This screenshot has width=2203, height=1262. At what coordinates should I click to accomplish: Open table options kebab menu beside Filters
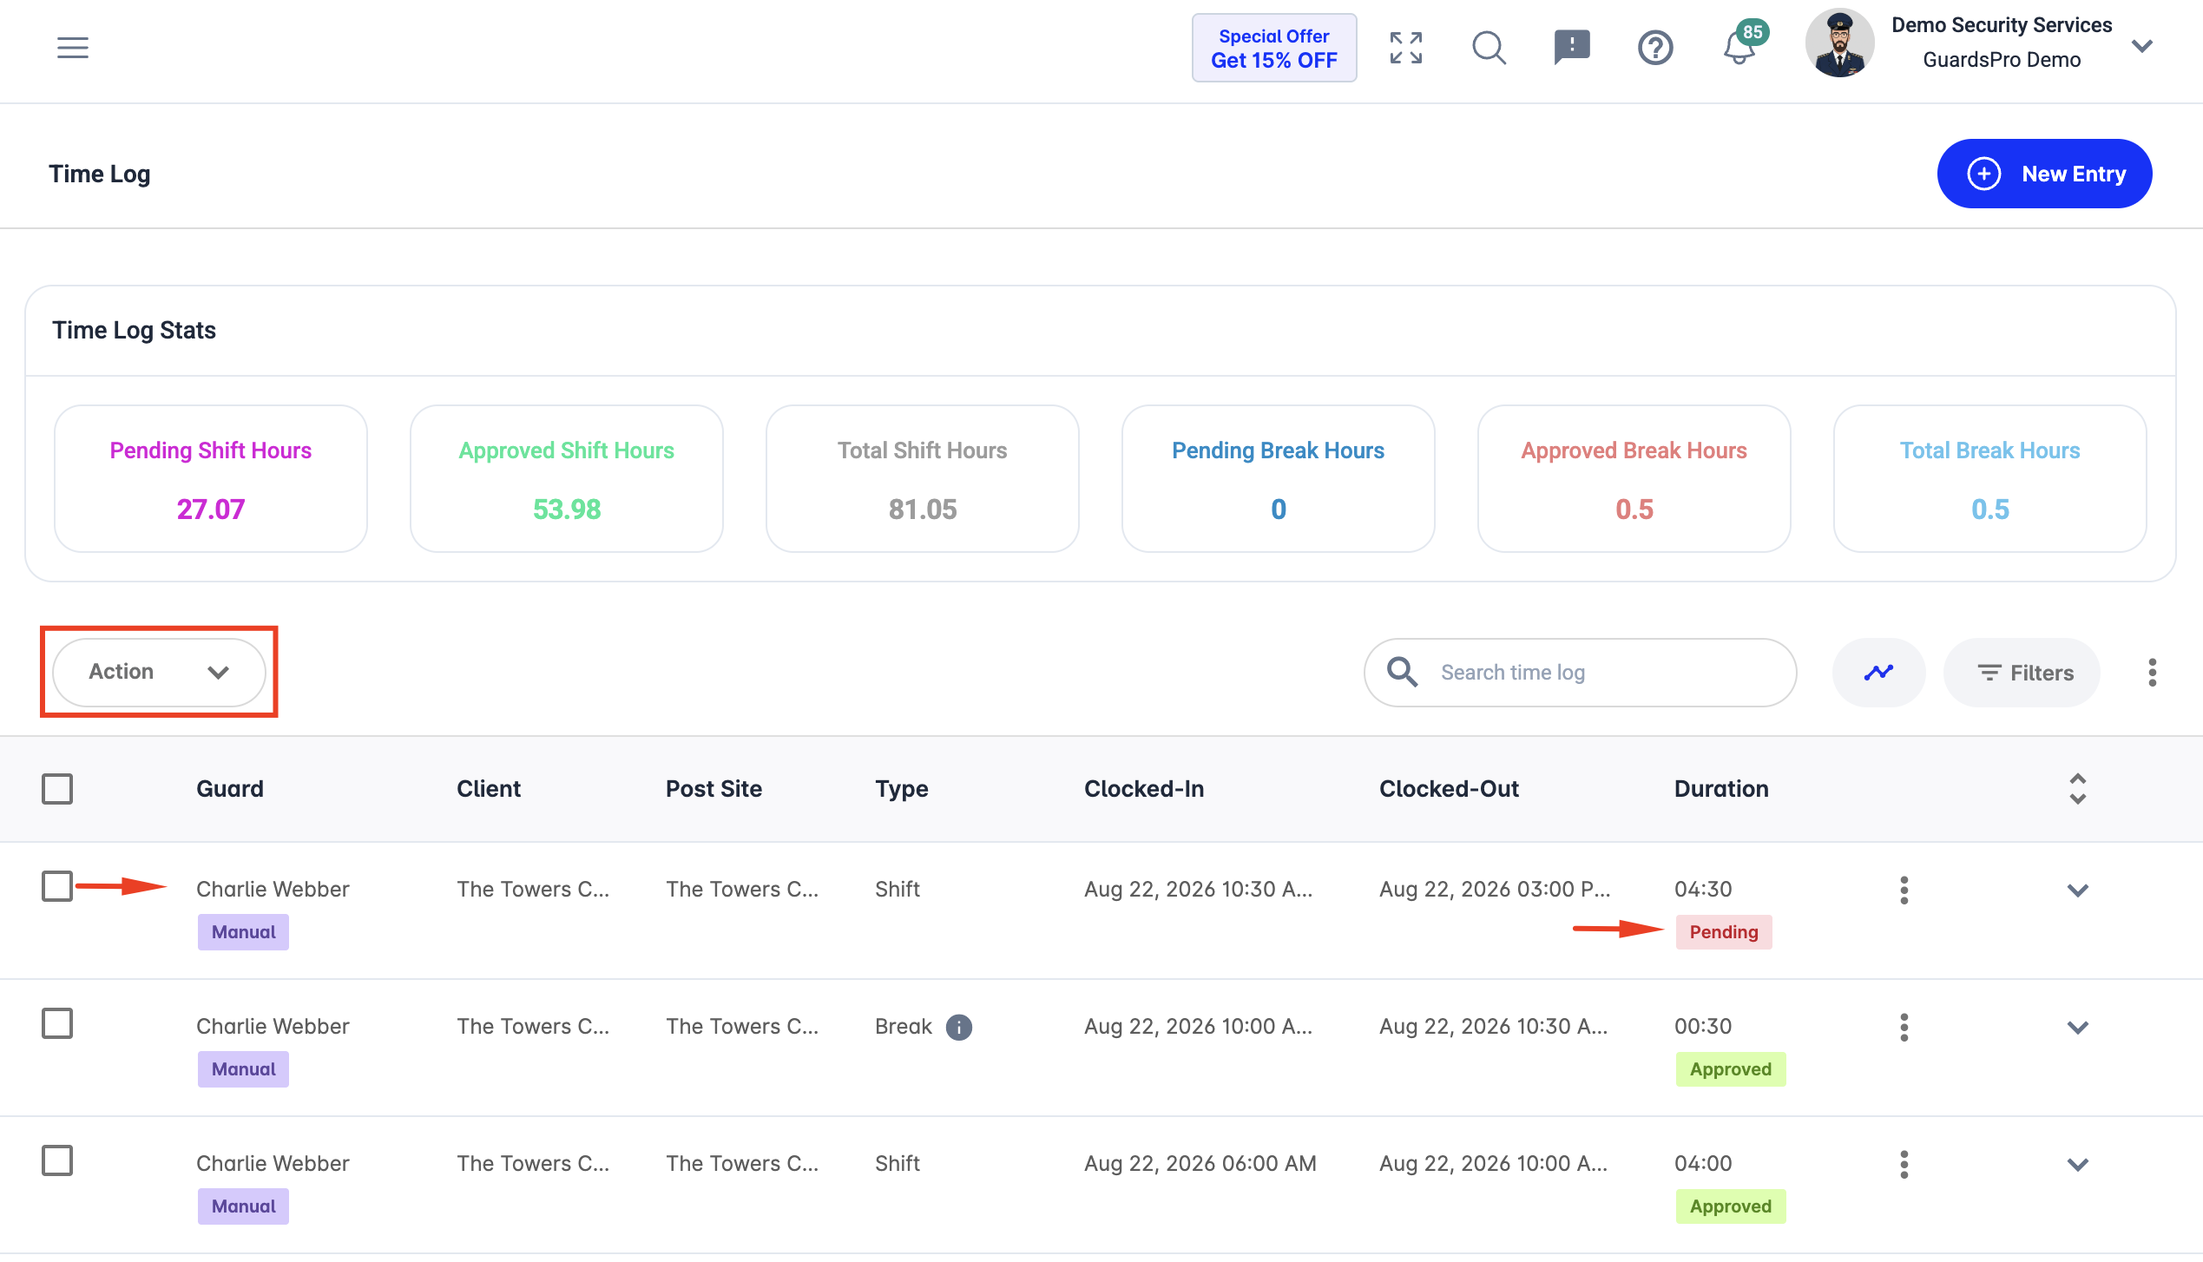(2152, 673)
